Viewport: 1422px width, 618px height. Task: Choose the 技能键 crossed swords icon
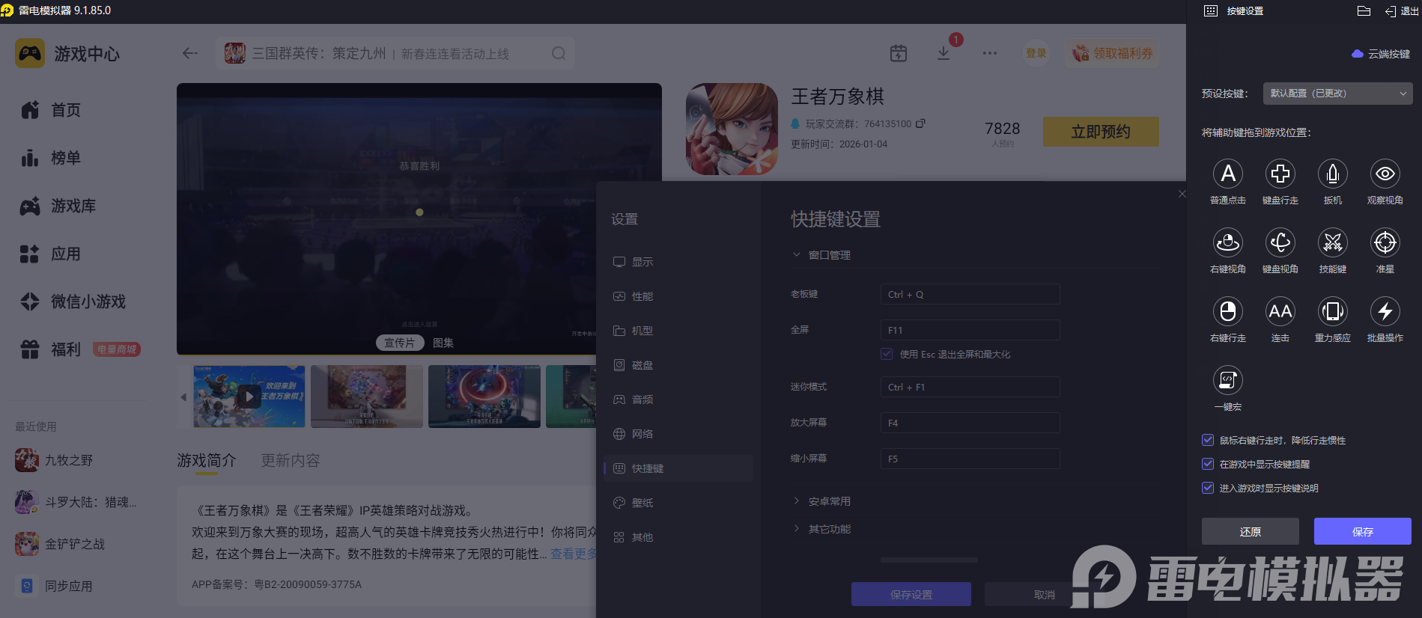[1333, 242]
